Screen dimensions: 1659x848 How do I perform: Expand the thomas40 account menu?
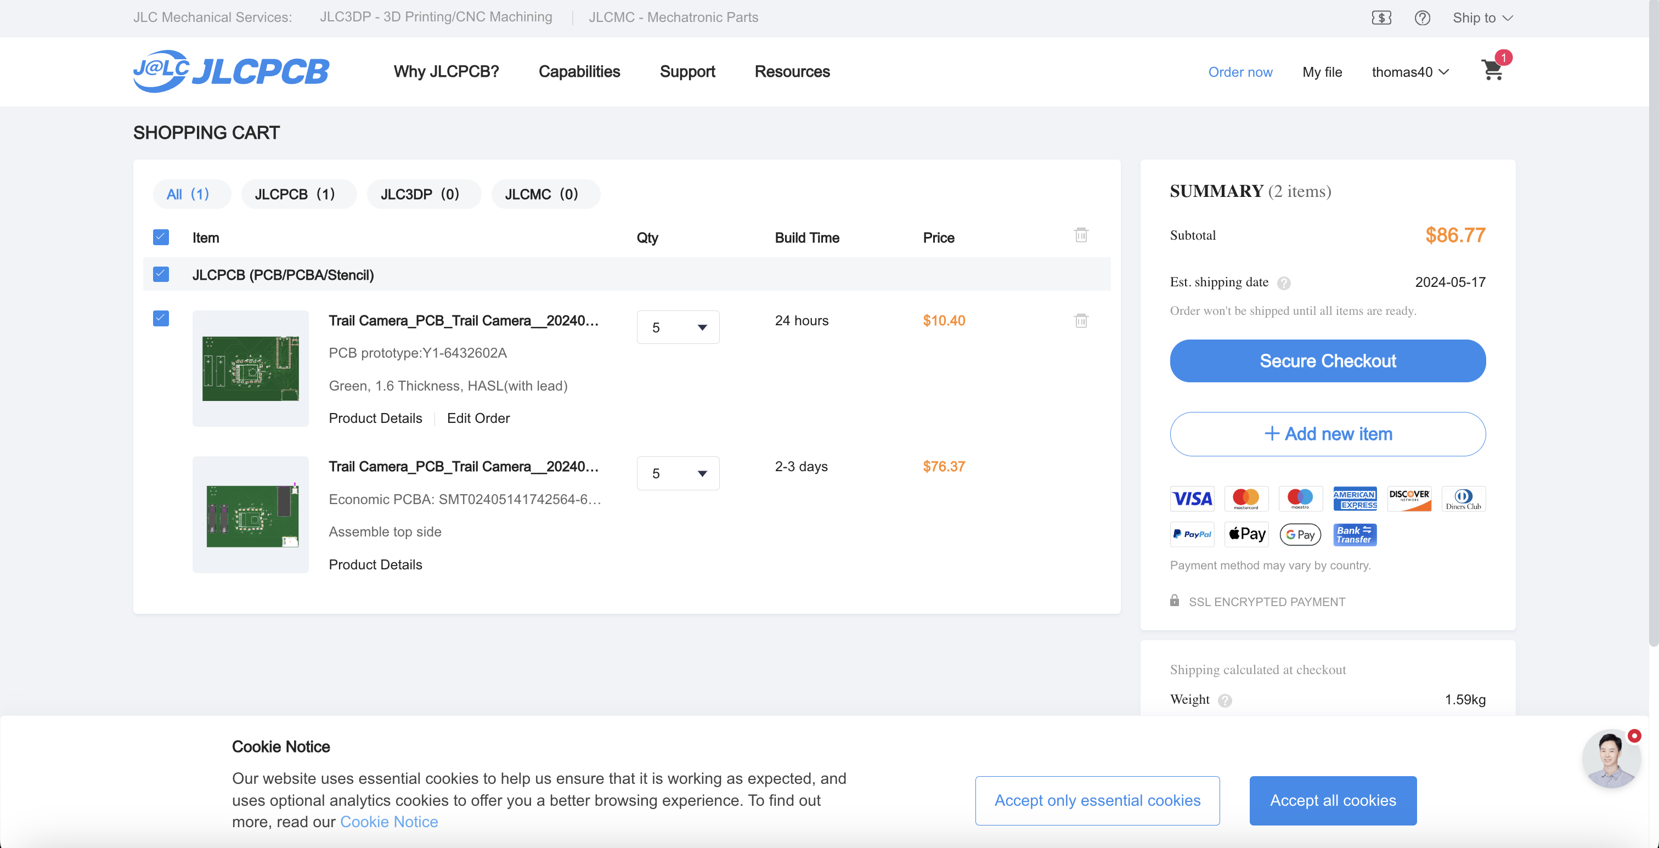[x=1409, y=72]
